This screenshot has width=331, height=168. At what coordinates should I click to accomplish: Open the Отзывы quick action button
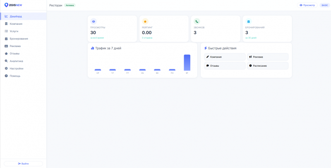pyautogui.click(x=225, y=66)
